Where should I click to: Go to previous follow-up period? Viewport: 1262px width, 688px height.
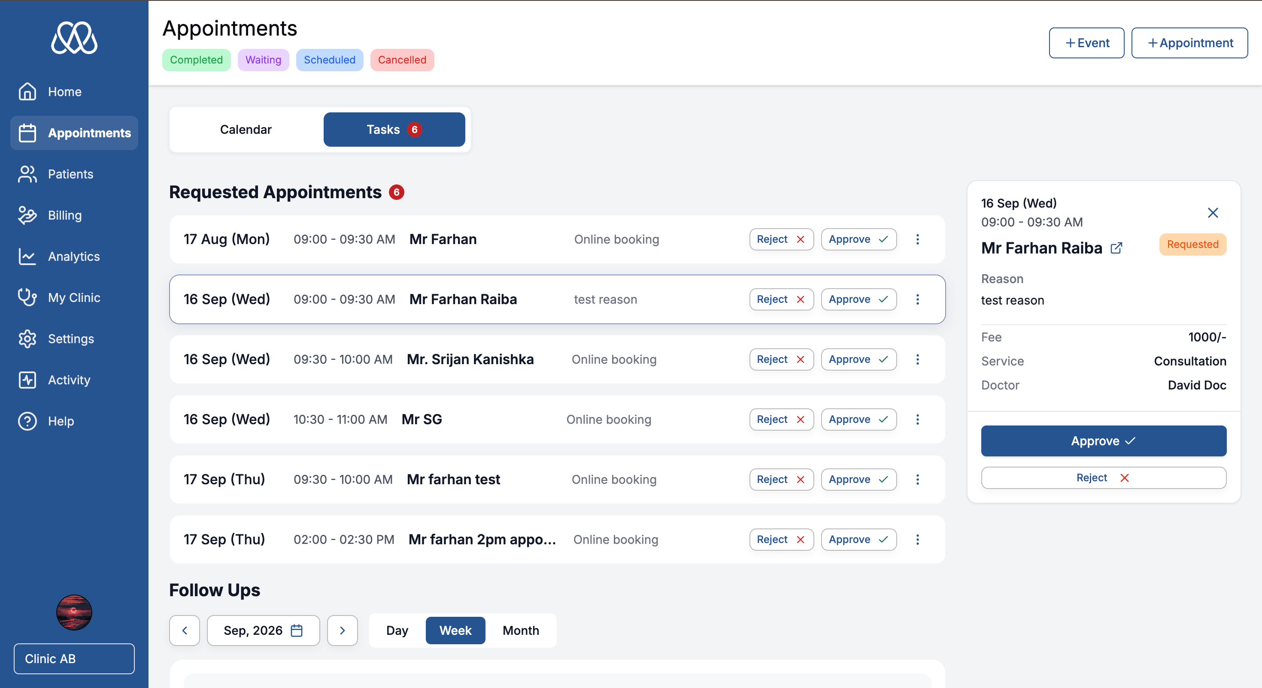(184, 630)
